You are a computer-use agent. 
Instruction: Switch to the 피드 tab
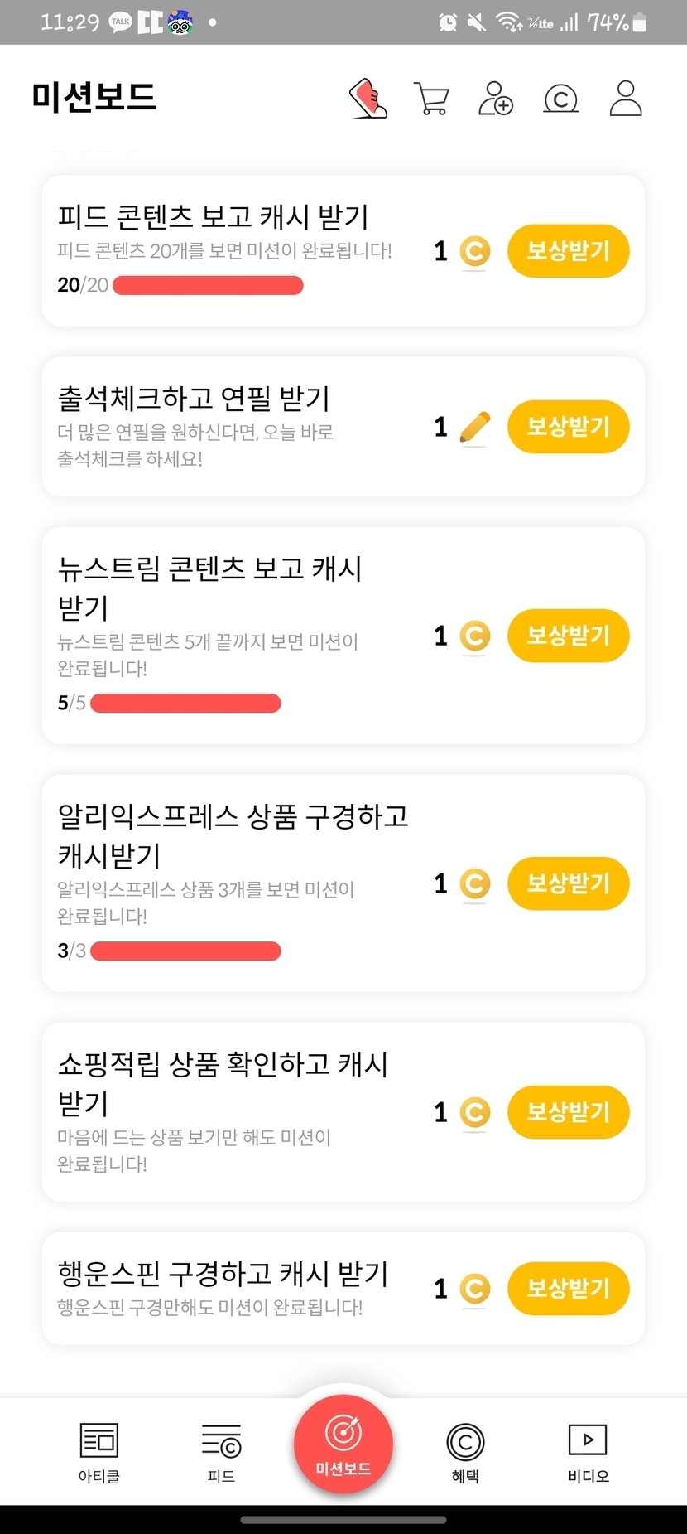click(x=221, y=1452)
